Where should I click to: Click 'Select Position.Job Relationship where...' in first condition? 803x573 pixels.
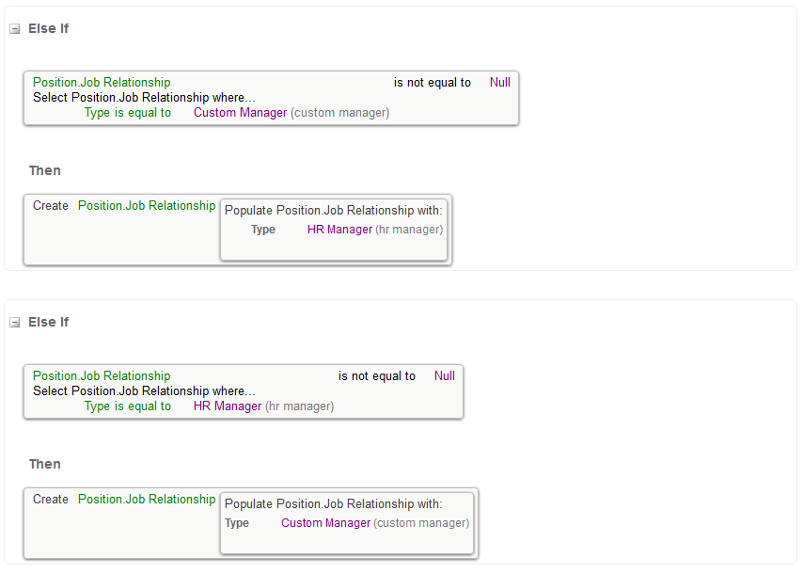144,97
